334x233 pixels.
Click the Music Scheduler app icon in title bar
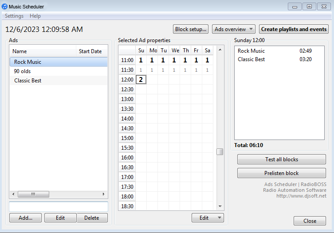click(x=5, y=7)
